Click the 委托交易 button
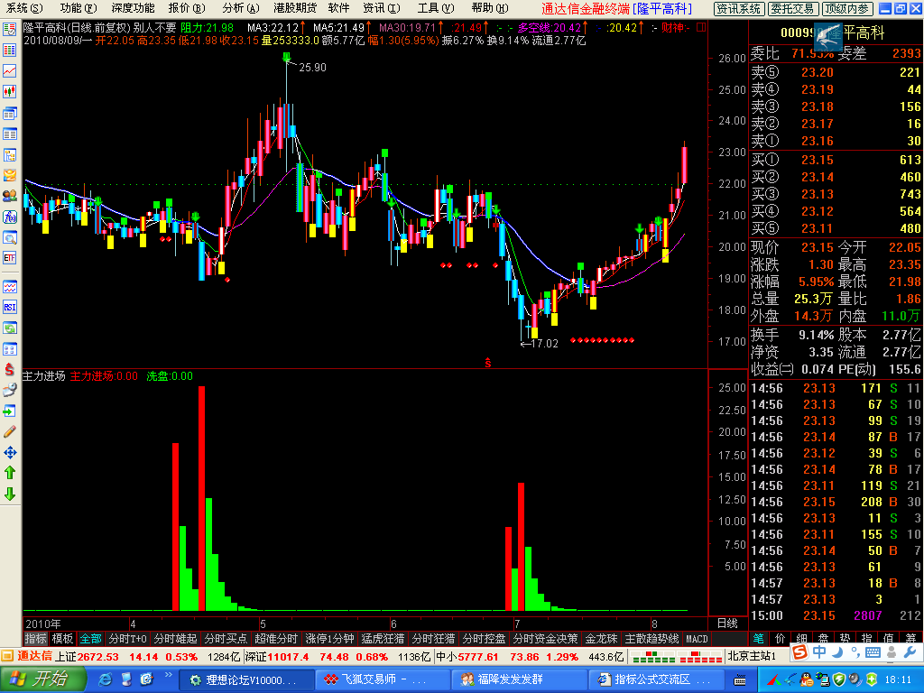The height and width of the screenshot is (693, 924). point(792,9)
